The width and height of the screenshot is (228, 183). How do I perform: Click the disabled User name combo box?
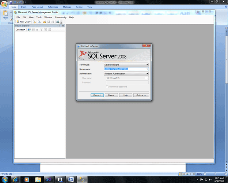tap(127, 78)
